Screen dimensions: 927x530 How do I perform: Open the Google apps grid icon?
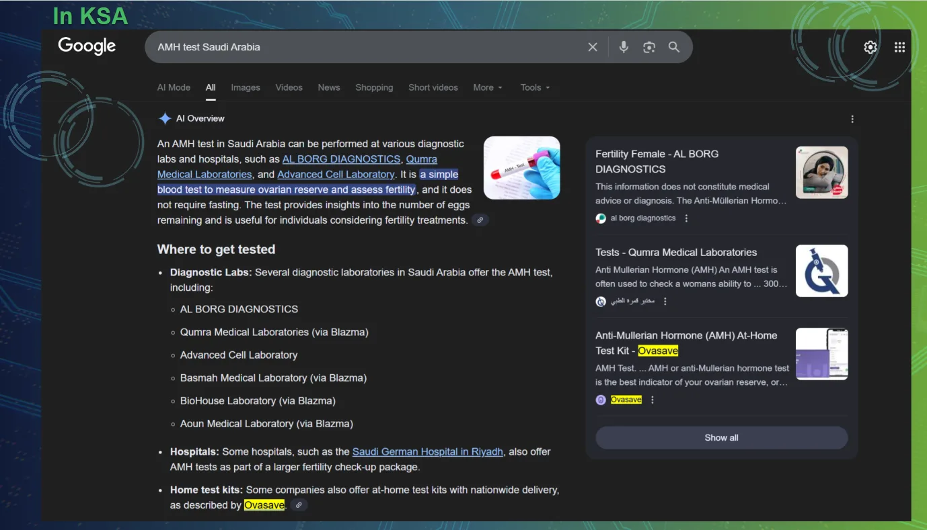(x=899, y=47)
